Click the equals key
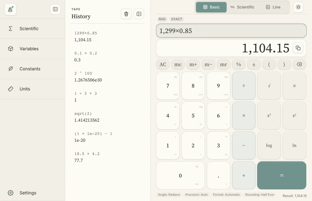312x201 pixels. (x=282, y=176)
